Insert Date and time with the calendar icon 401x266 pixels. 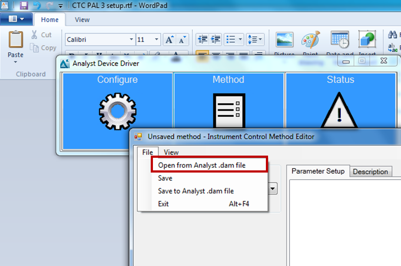[x=340, y=40]
